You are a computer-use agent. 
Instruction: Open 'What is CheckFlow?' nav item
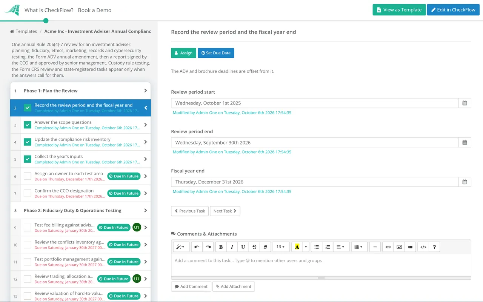tap(49, 10)
